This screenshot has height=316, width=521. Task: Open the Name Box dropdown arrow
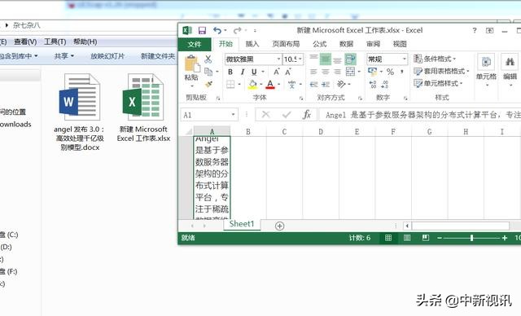[x=234, y=115]
